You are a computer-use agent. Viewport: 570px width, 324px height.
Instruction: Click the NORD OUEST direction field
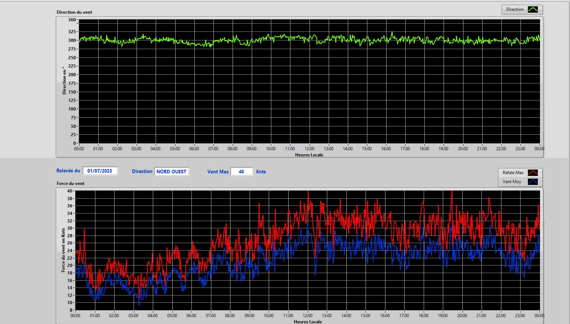(171, 172)
